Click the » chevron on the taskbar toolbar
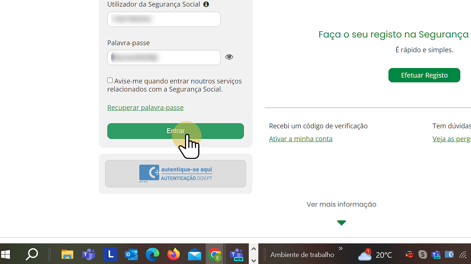471x264 pixels. [340, 248]
